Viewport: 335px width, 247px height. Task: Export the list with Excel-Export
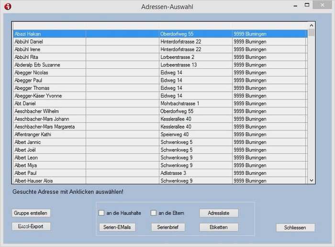point(31,226)
